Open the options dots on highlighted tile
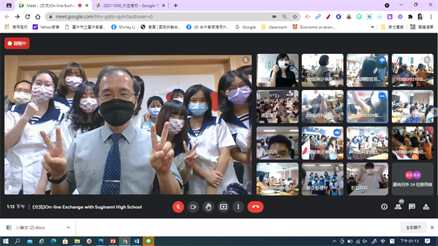The height and width of the screenshot is (246, 438). click(x=382, y=96)
